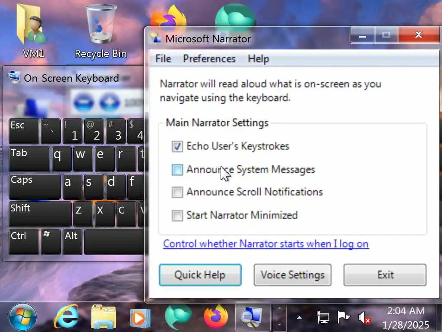
Task: Show hidden tray icons arrow
Action: (x=299, y=318)
